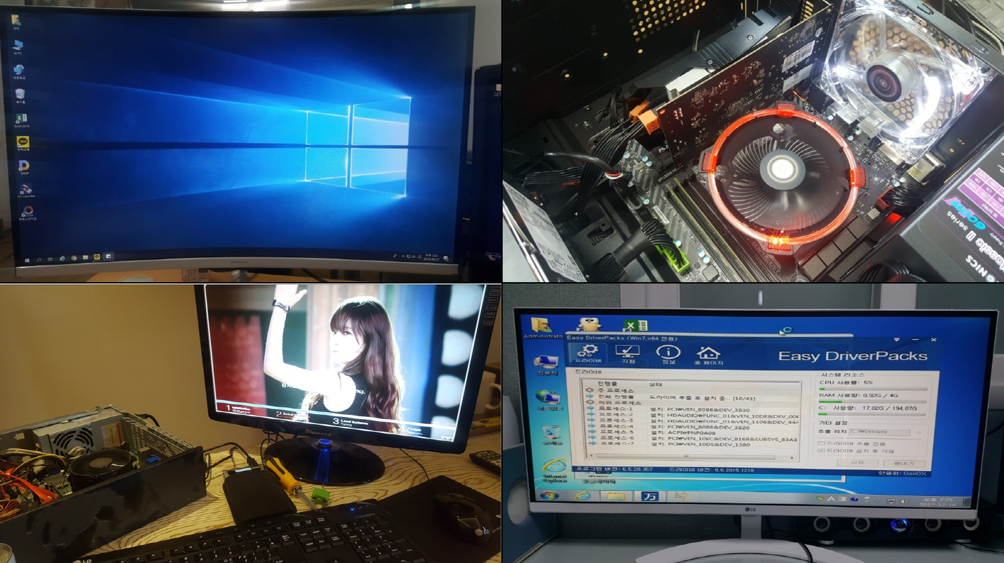The image size is (1004, 563).
Task: Open the Windows 7 Start orb
Action: click(x=549, y=495)
